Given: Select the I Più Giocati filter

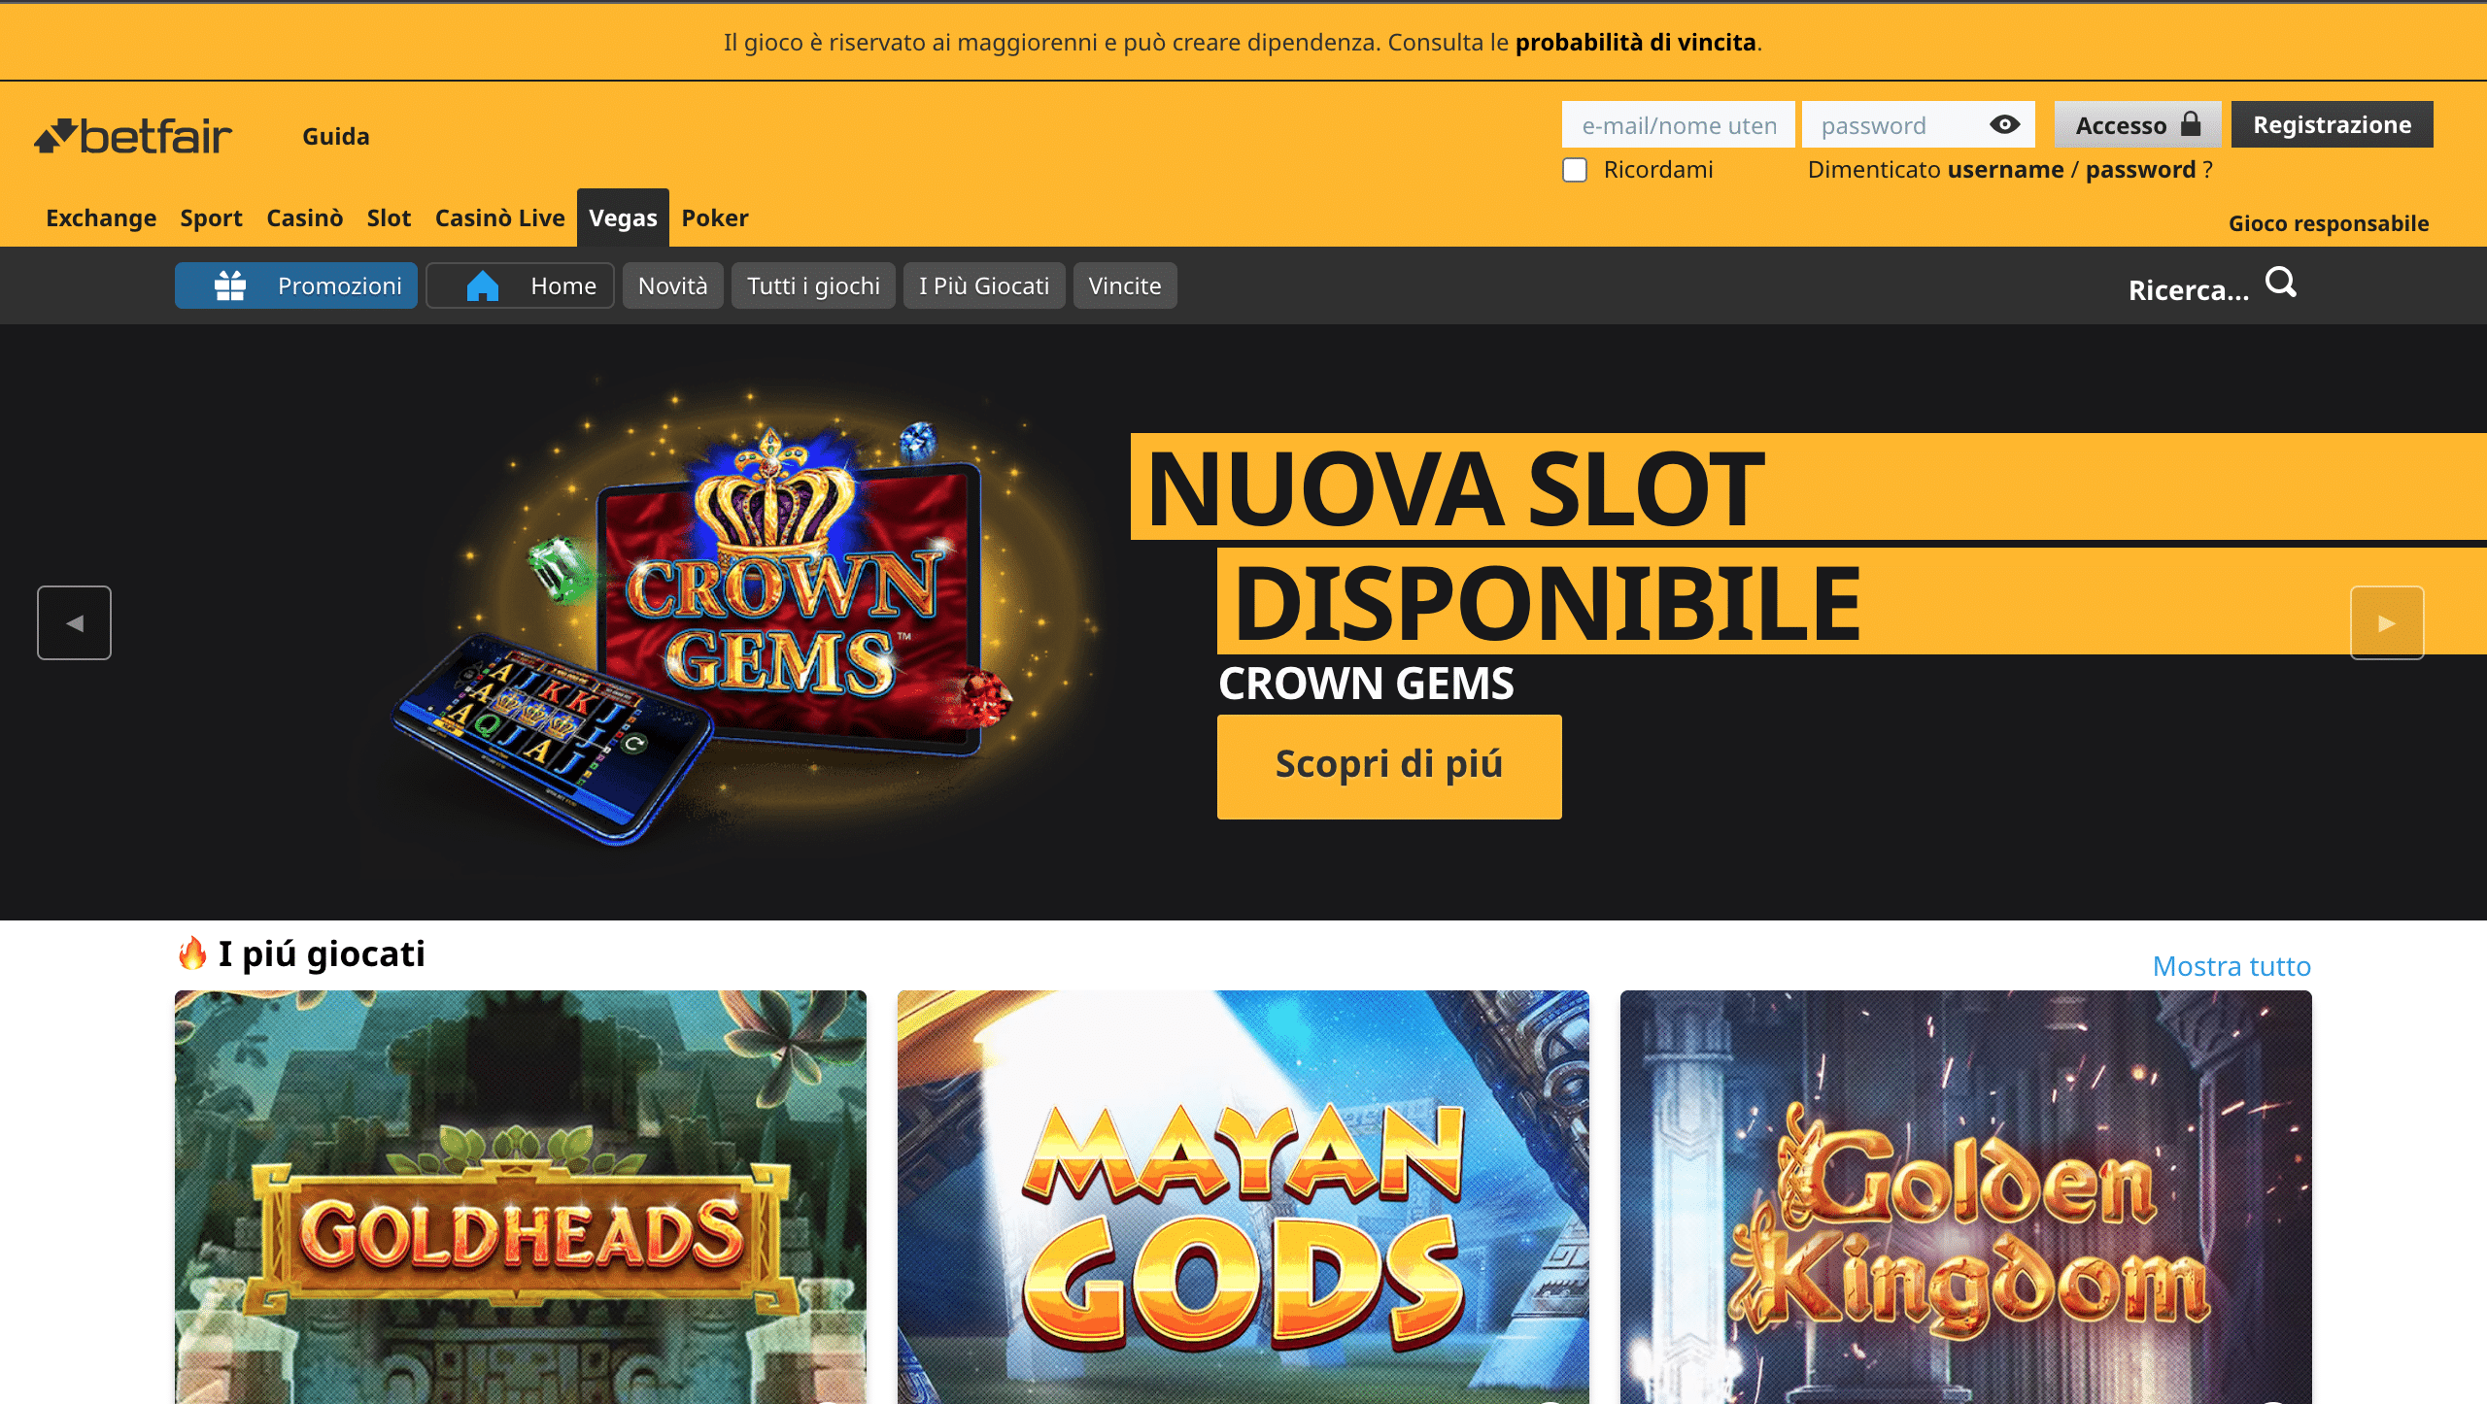Looking at the screenshot, I should pyautogui.click(x=983, y=285).
